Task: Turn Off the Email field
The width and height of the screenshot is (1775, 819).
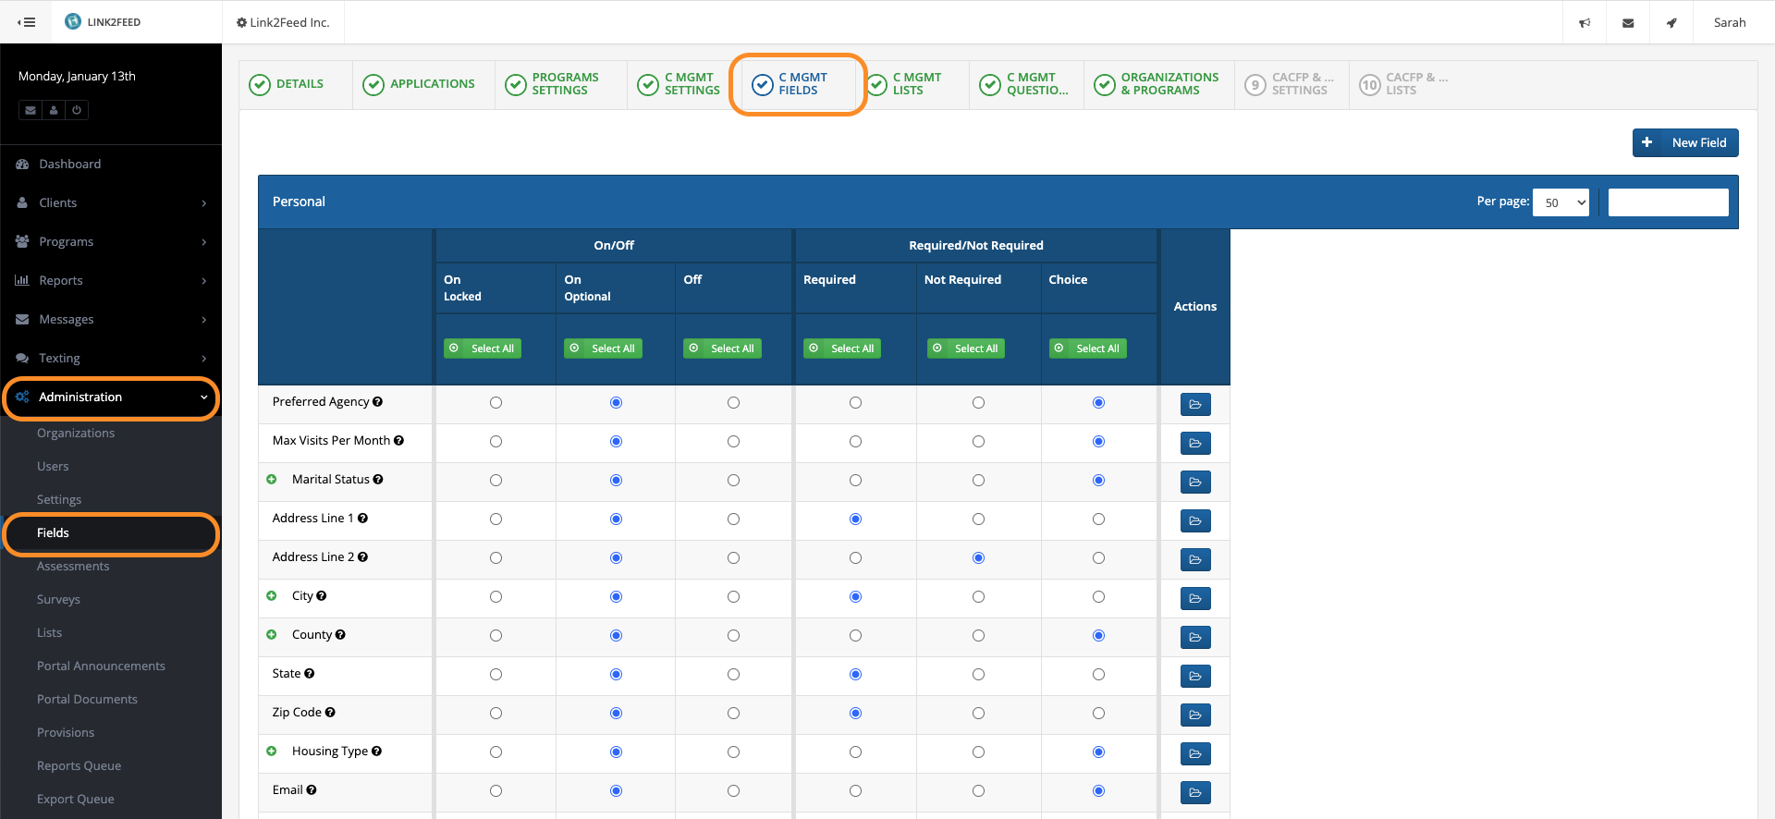Action: (733, 791)
